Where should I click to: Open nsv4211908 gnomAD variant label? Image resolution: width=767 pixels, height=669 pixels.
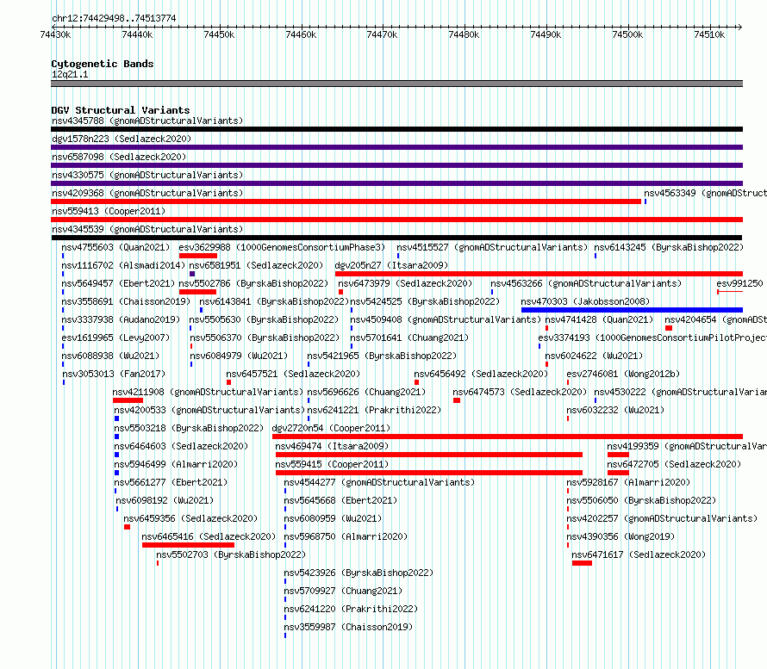(208, 392)
